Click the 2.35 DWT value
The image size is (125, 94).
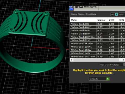pyautogui.click(x=111, y=47)
